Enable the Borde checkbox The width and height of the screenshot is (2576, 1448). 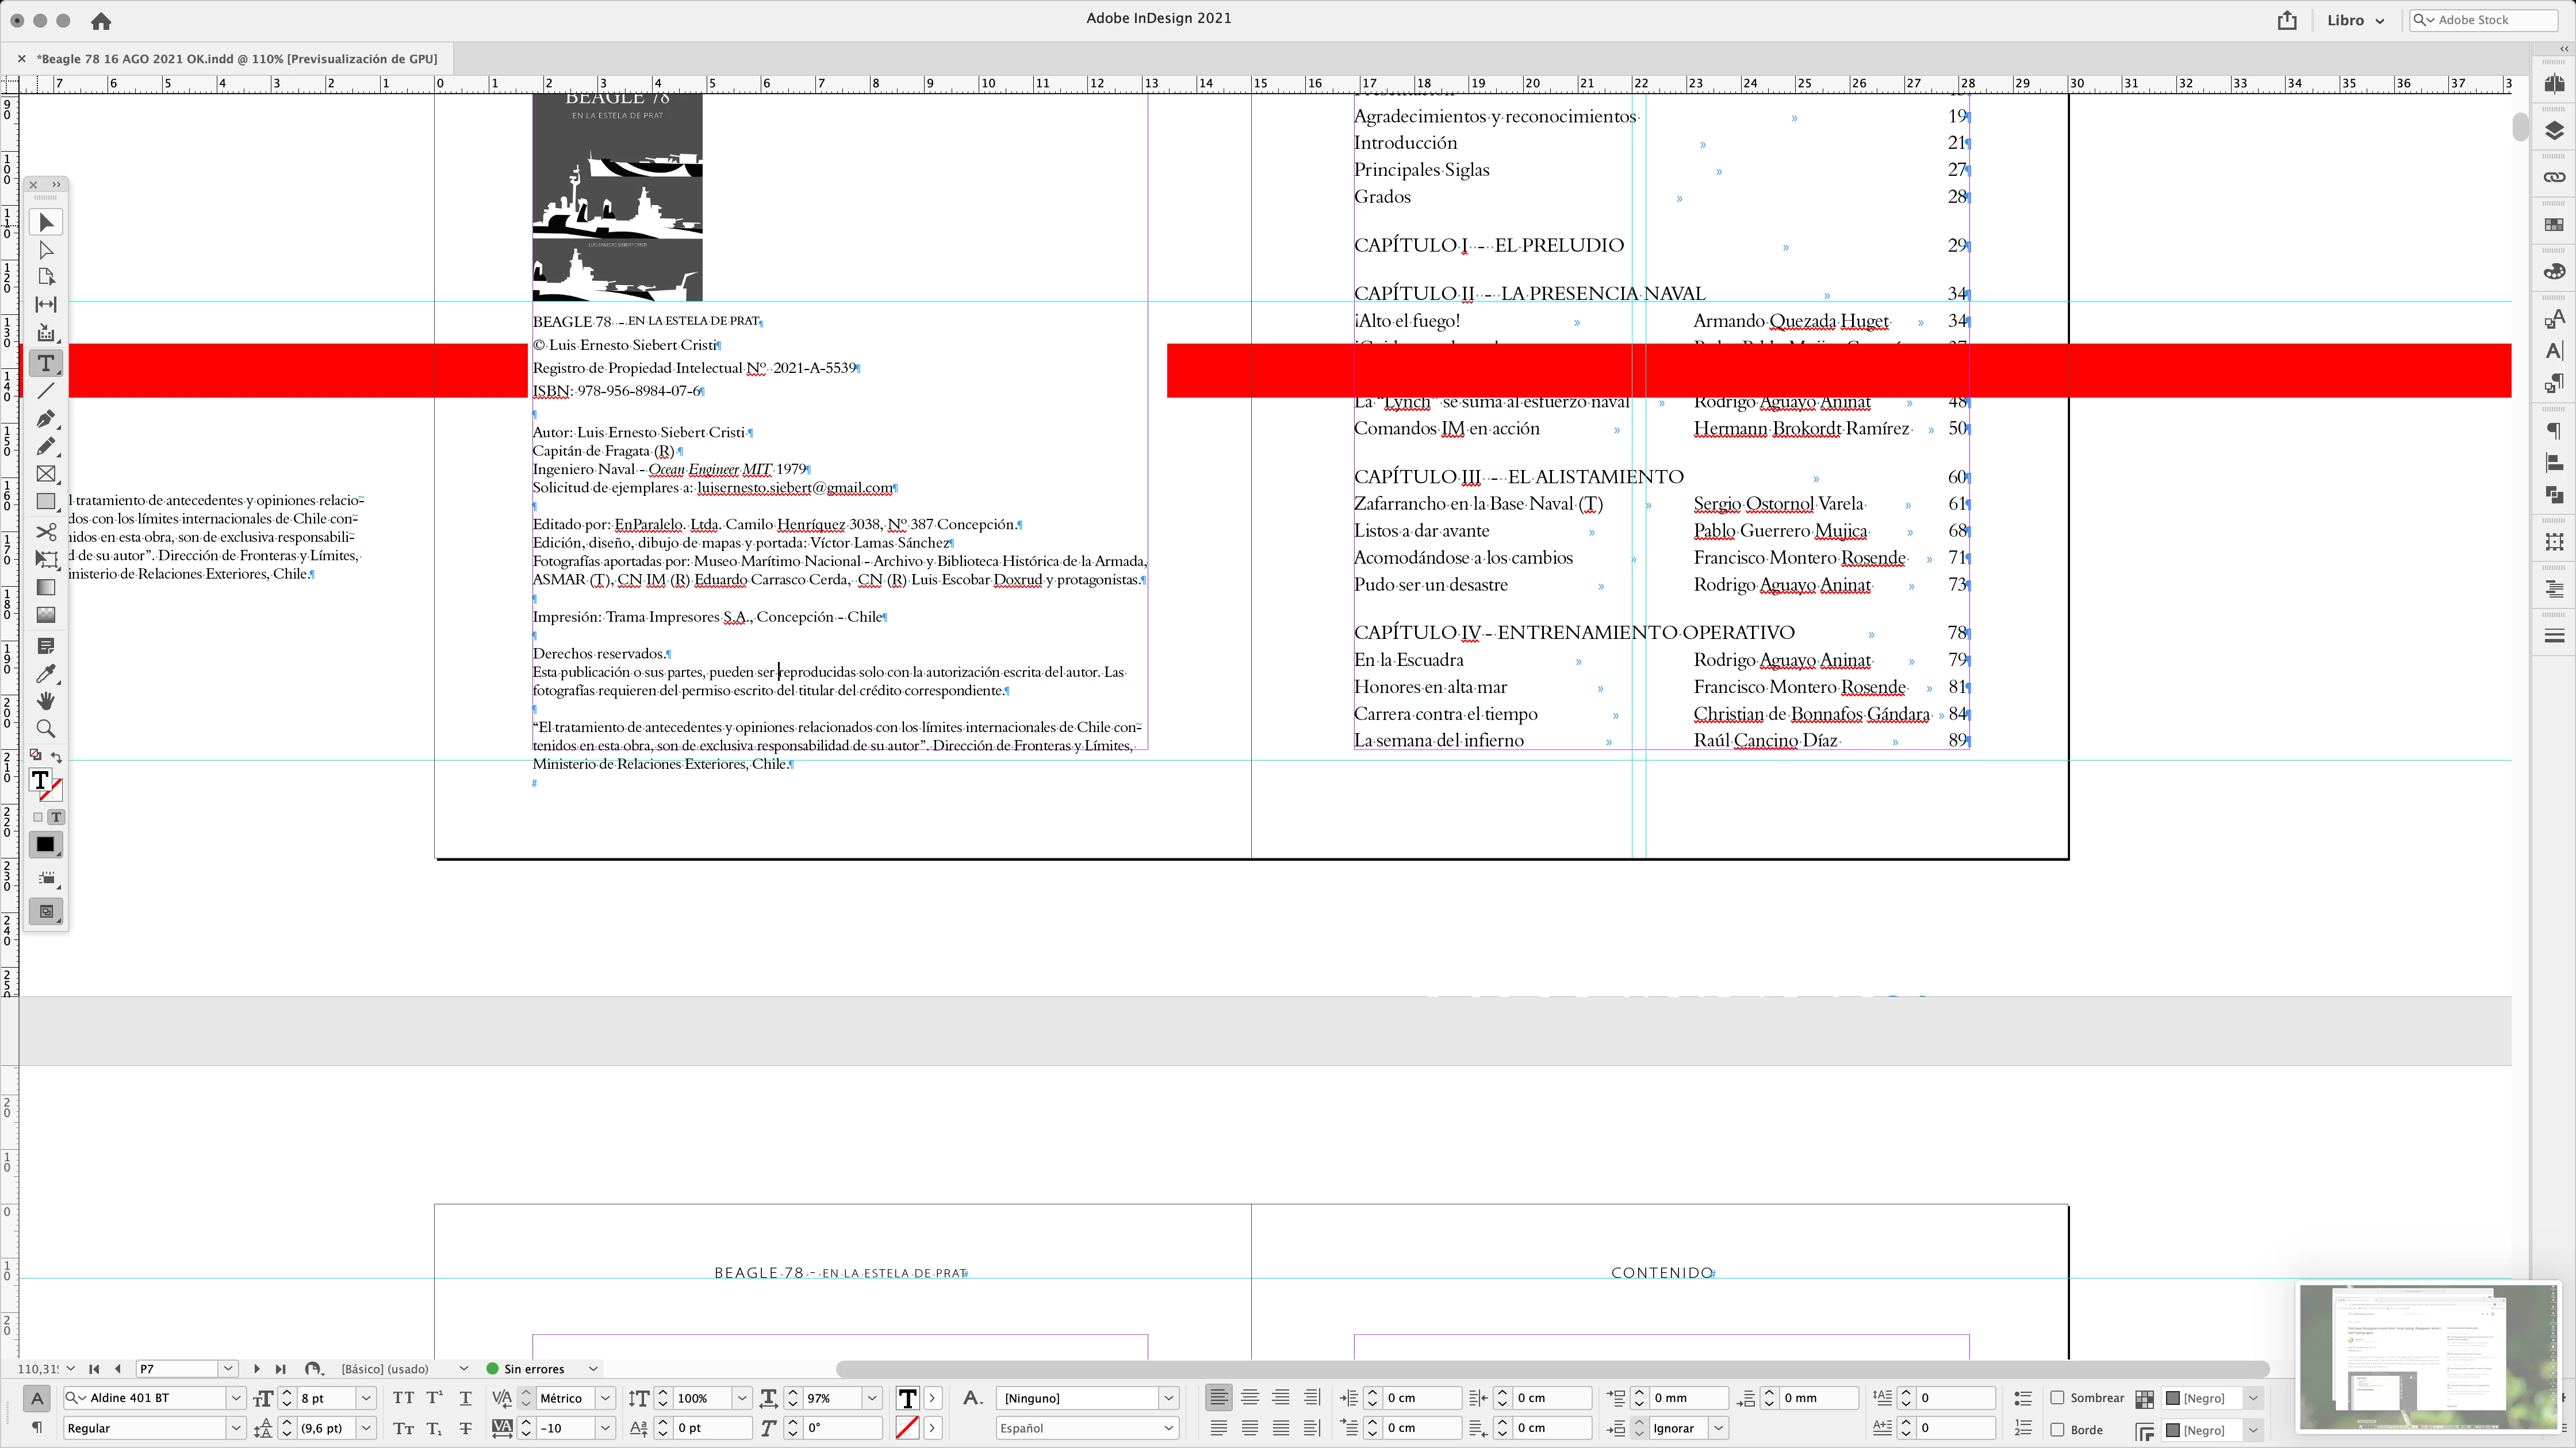2058,1430
